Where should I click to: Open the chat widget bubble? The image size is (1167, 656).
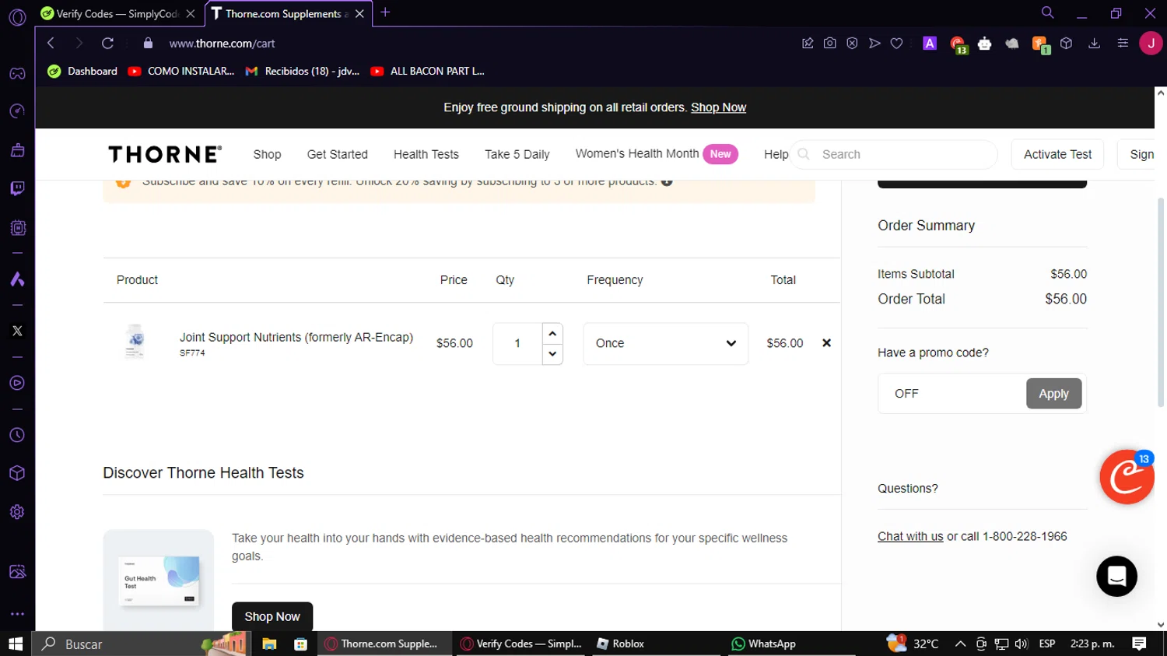1116,576
